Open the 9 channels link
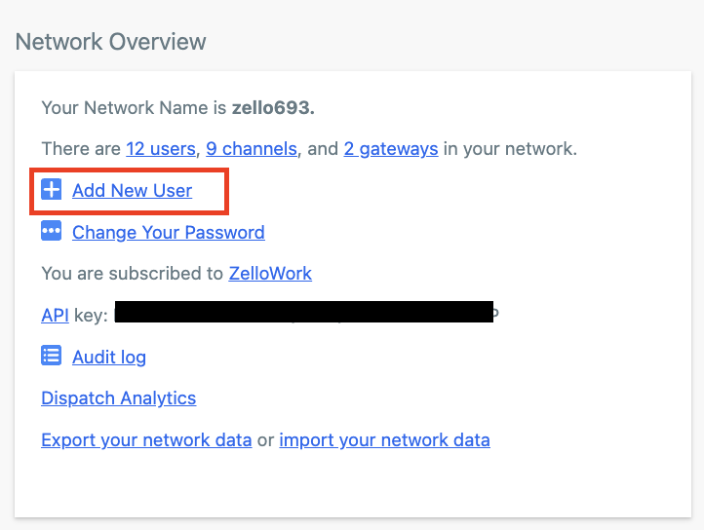704x530 pixels. pyautogui.click(x=252, y=148)
